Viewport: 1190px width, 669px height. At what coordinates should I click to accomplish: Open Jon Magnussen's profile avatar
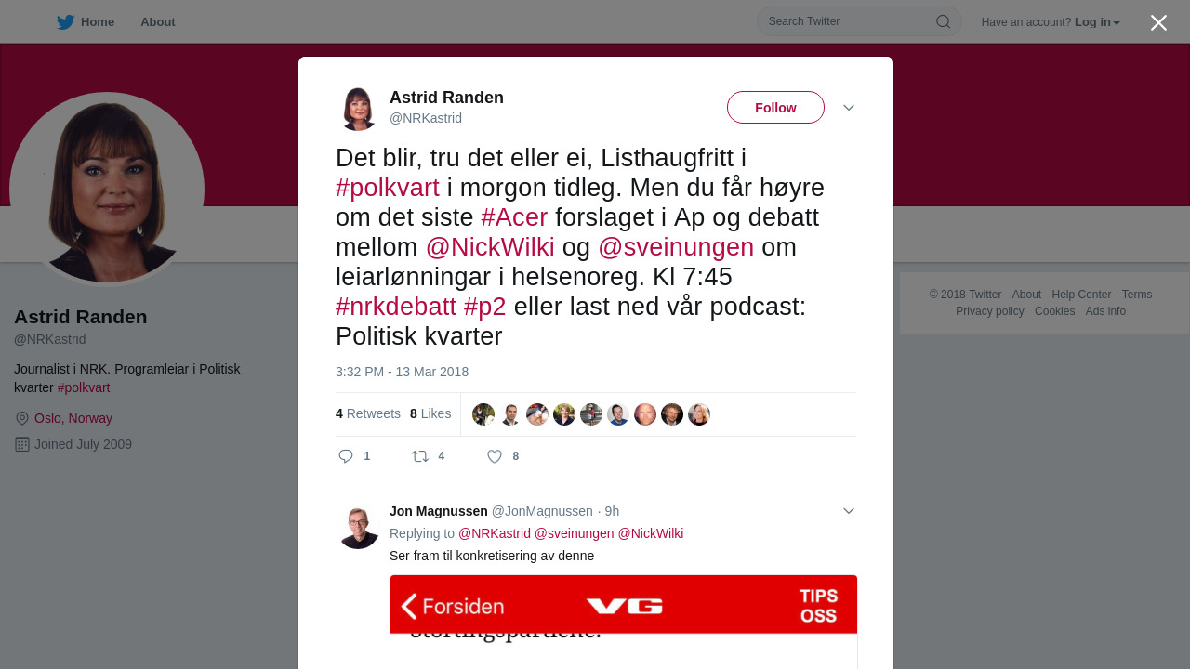click(x=358, y=527)
